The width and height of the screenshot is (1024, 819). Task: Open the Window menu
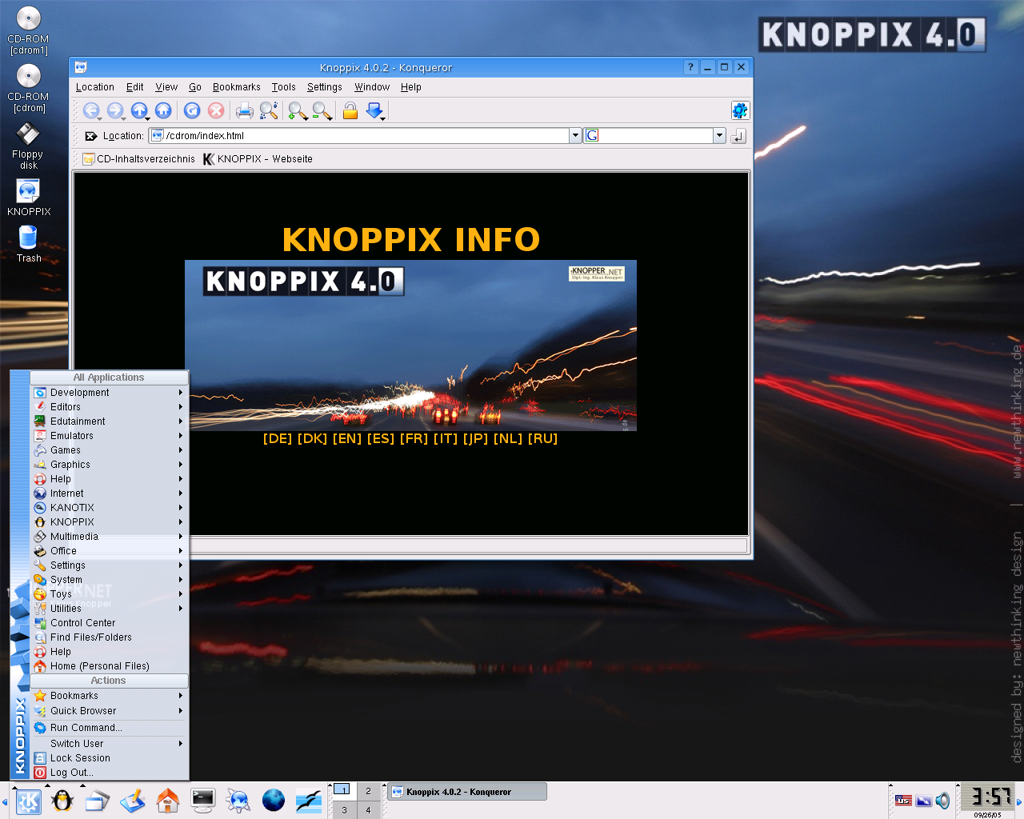coord(372,87)
